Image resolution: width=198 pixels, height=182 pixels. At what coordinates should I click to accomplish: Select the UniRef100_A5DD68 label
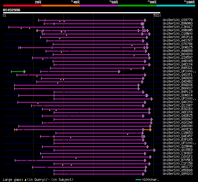pos(178,171)
